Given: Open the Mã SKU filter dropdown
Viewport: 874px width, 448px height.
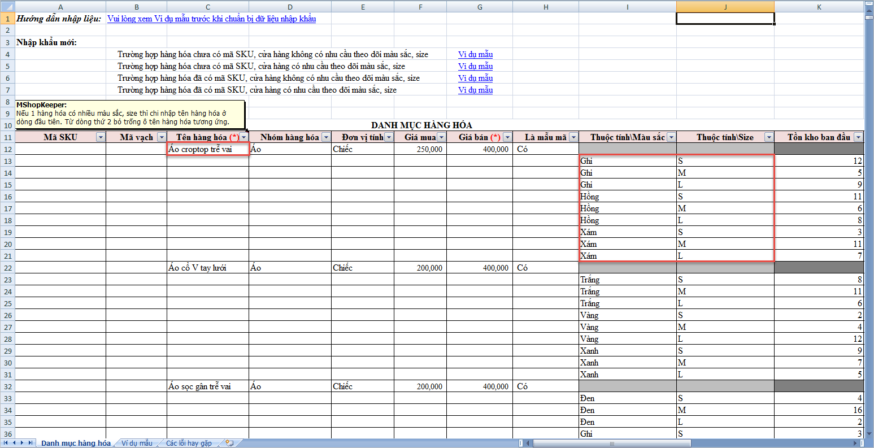Looking at the screenshot, I should pyautogui.click(x=101, y=137).
